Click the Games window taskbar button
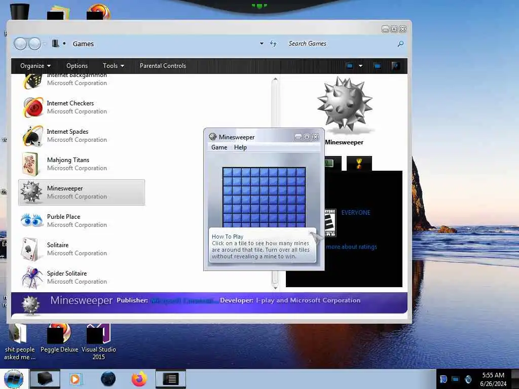Image resolution: width=519 pixels, height=389 pixels. pyautogui.click(x=45, y=379)
